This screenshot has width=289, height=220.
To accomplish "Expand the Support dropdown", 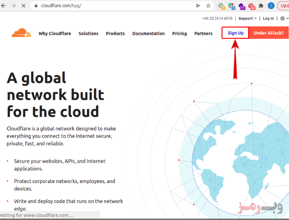I will tap(247, 18).
